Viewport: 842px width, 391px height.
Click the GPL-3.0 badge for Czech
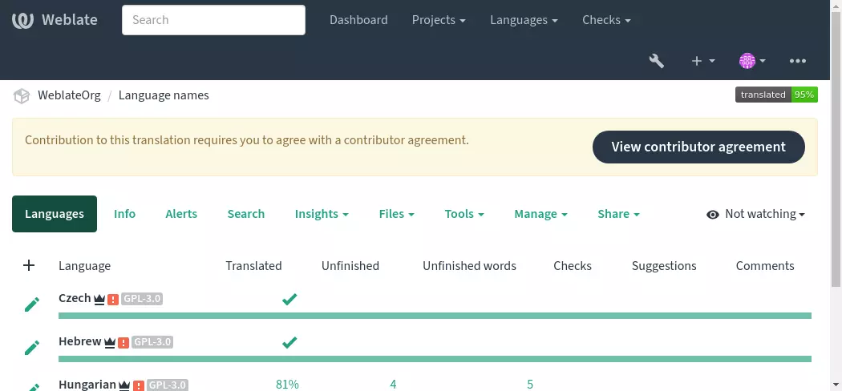point(142,299)
